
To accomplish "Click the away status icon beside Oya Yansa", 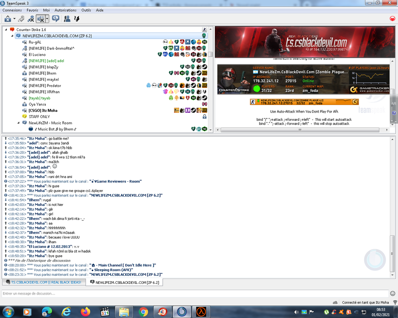I will (x=24, y=105).
